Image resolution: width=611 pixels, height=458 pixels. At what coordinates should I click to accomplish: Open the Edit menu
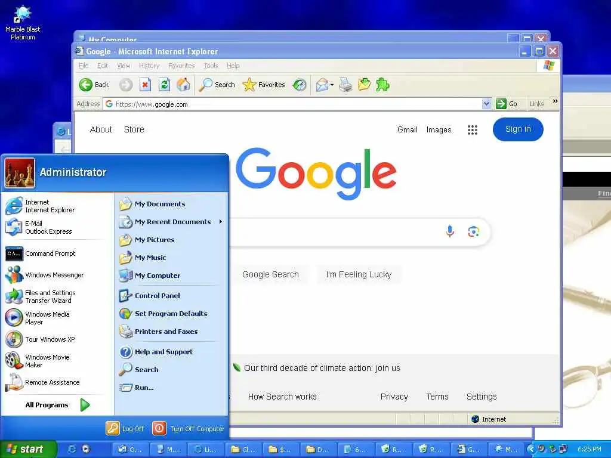tap(103, 66)
